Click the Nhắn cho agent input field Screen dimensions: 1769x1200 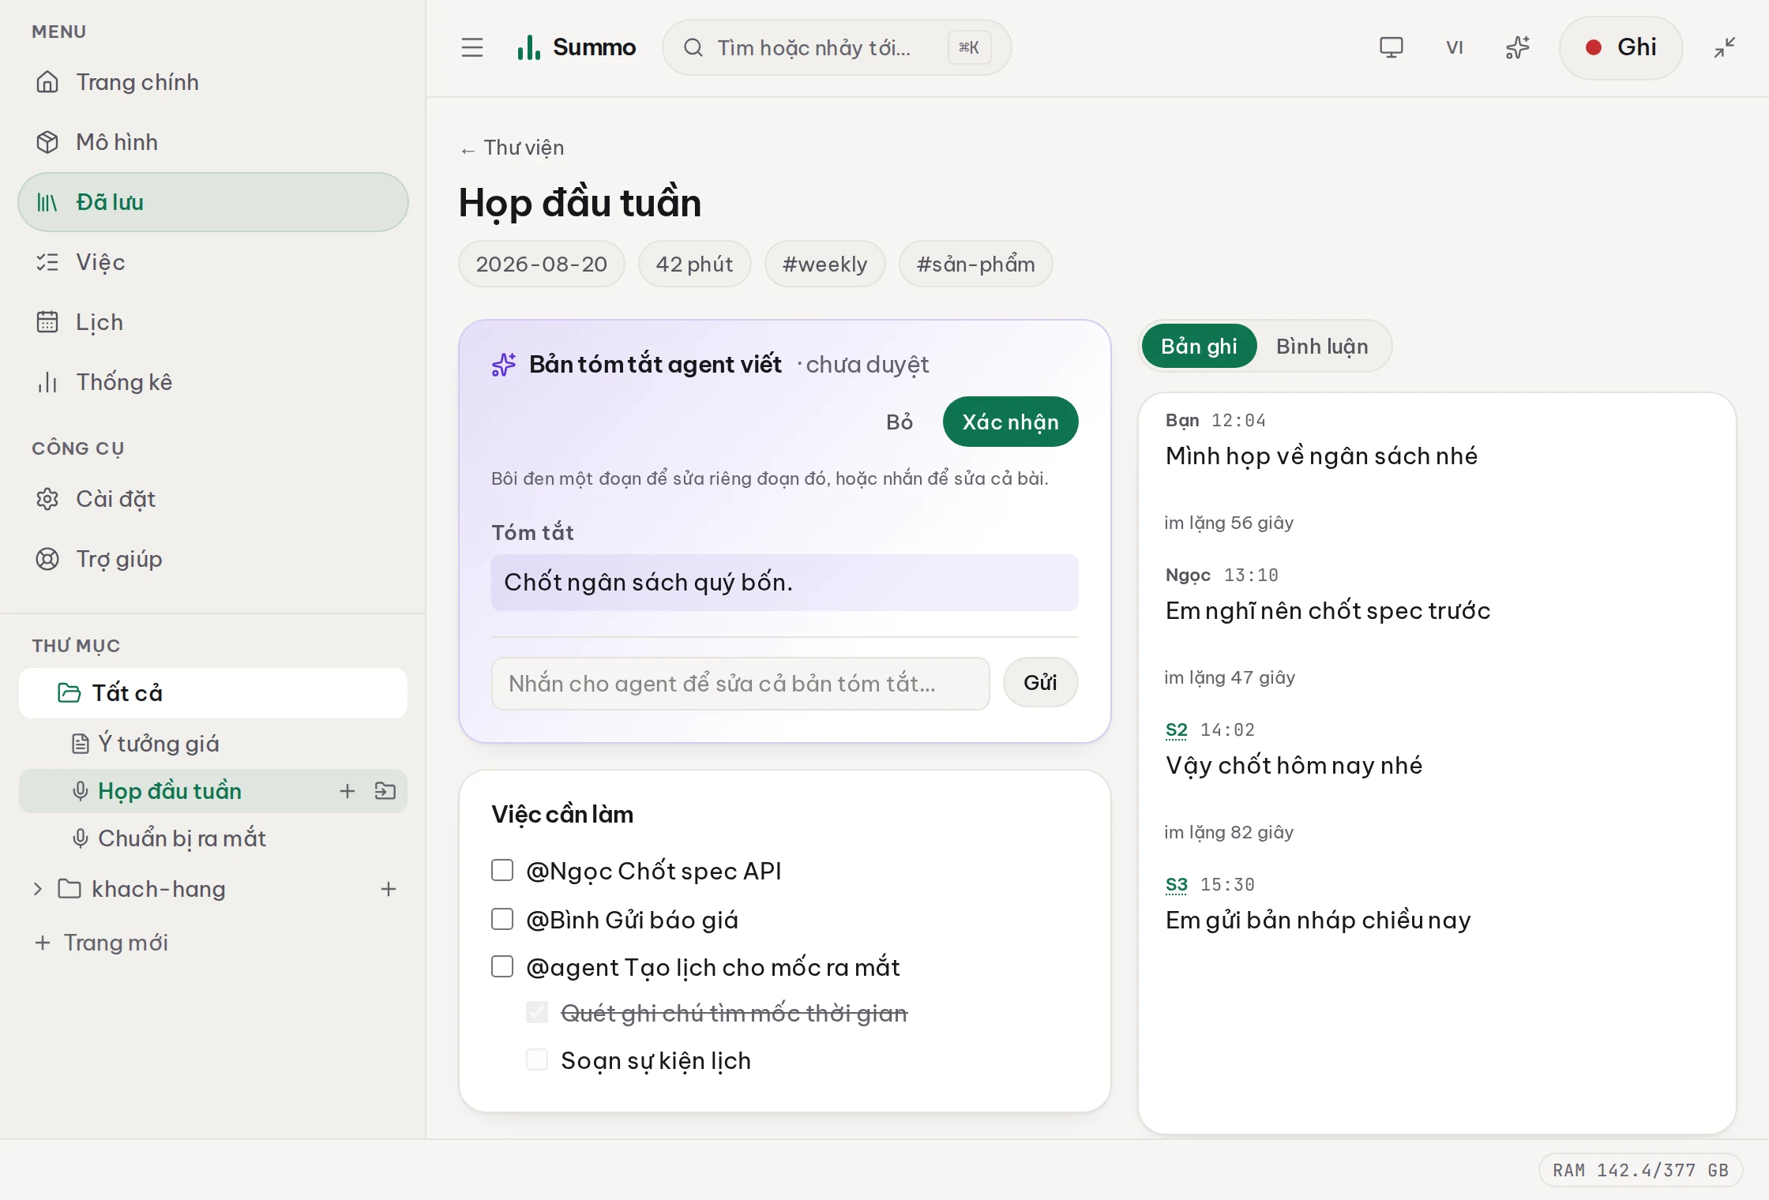(x=741, y=684)
